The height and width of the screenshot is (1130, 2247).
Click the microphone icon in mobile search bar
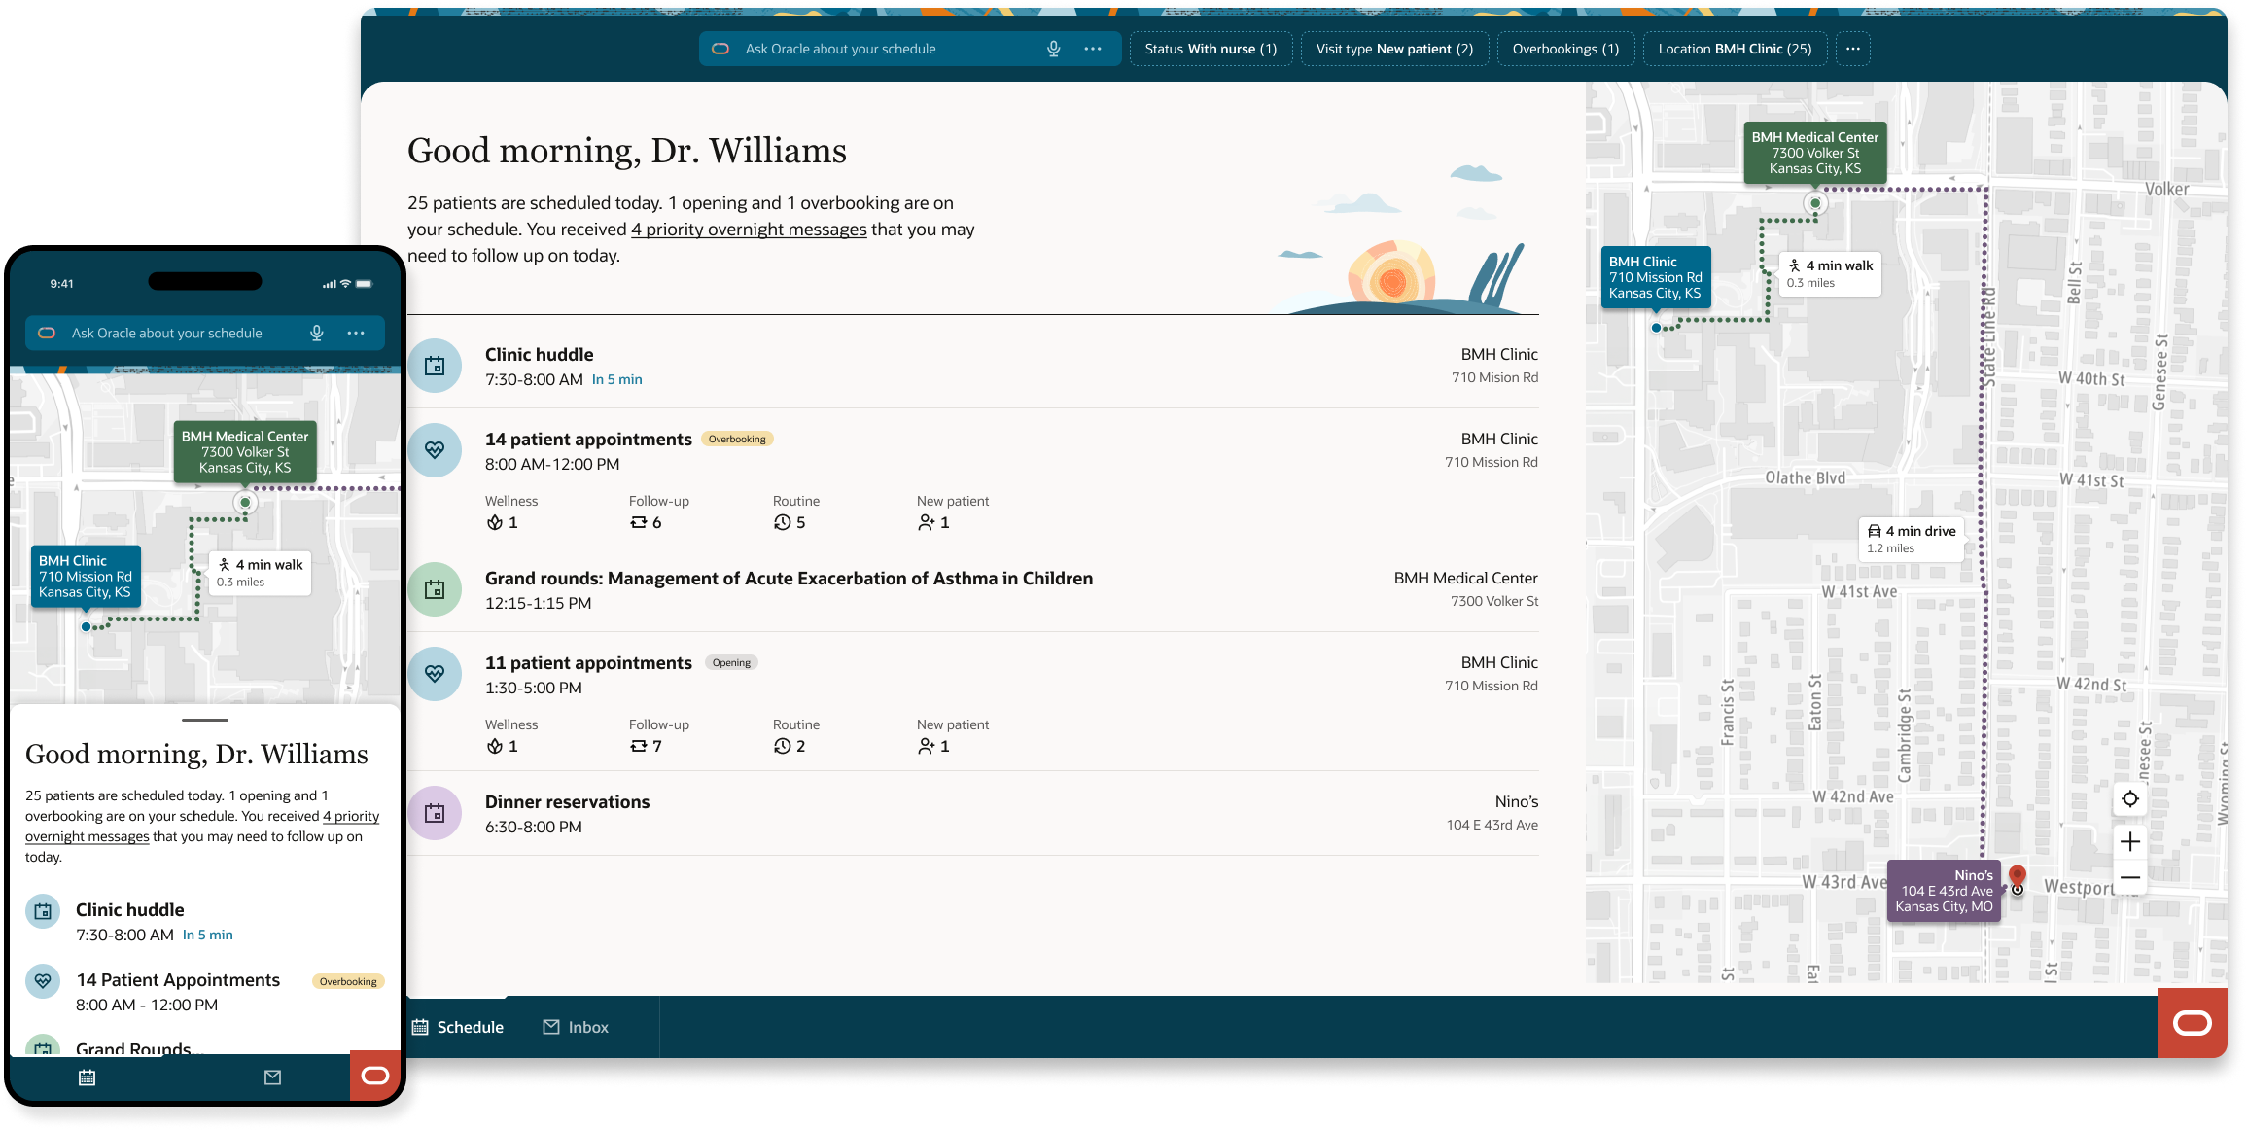[317, 333]
